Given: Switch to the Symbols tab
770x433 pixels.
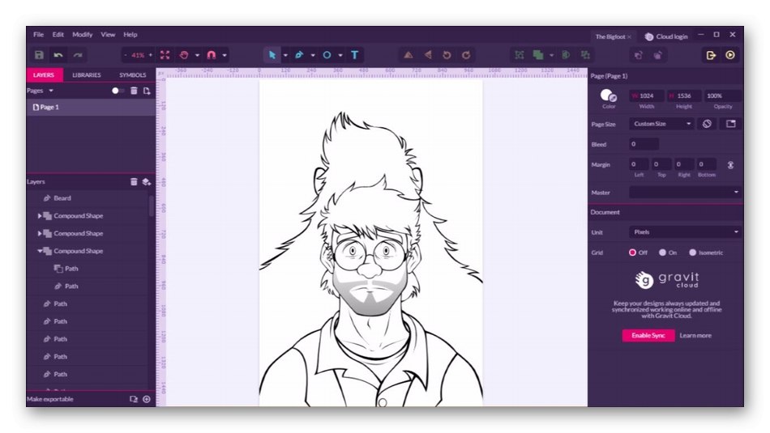Looking at the screenshot, I should tap(133, 75).
